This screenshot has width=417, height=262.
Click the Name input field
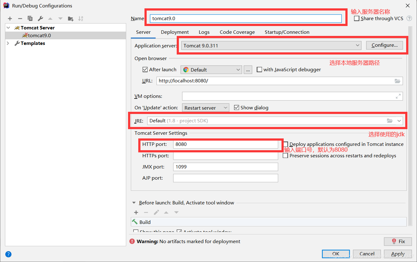click(246, 18)
